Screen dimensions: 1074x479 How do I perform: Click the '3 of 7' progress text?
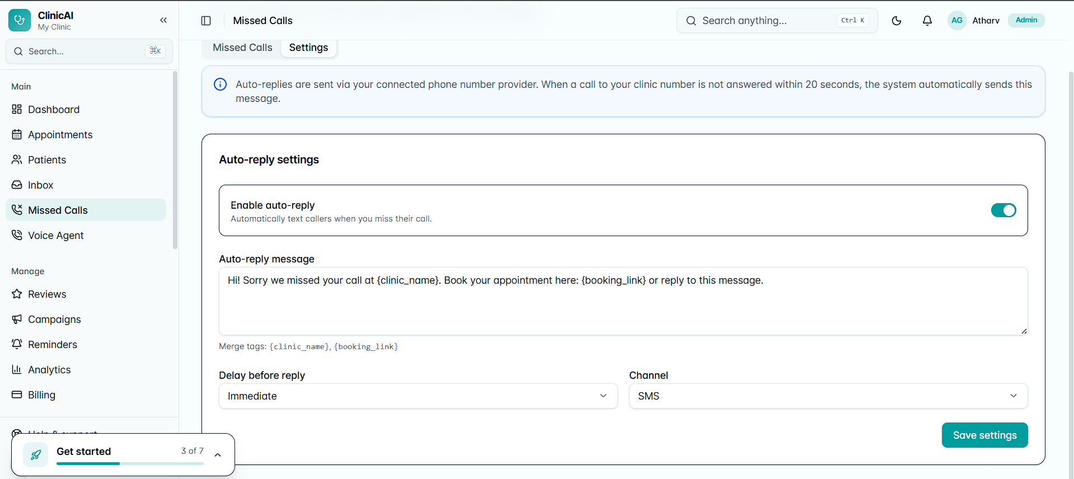(x=192, y=451)
